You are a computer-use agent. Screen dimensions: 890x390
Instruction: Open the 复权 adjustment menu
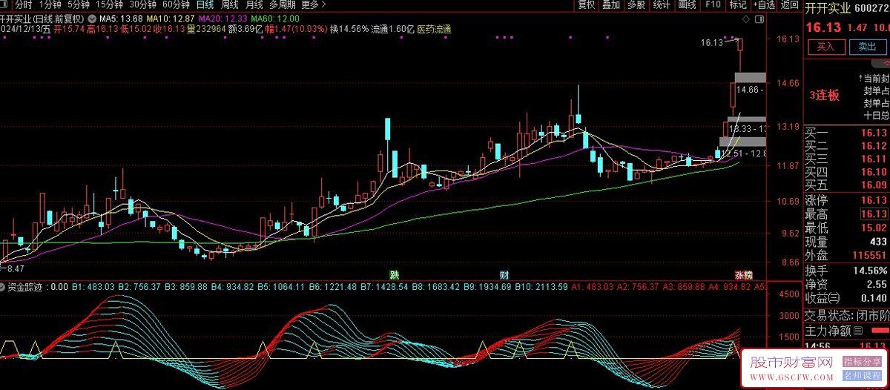coord(586,5)
